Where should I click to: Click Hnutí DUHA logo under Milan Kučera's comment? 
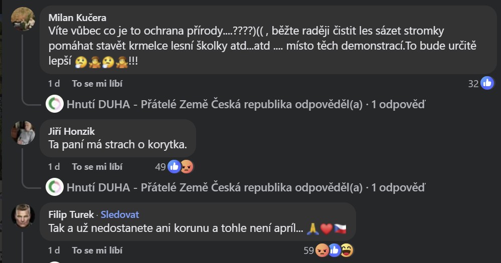54,104
